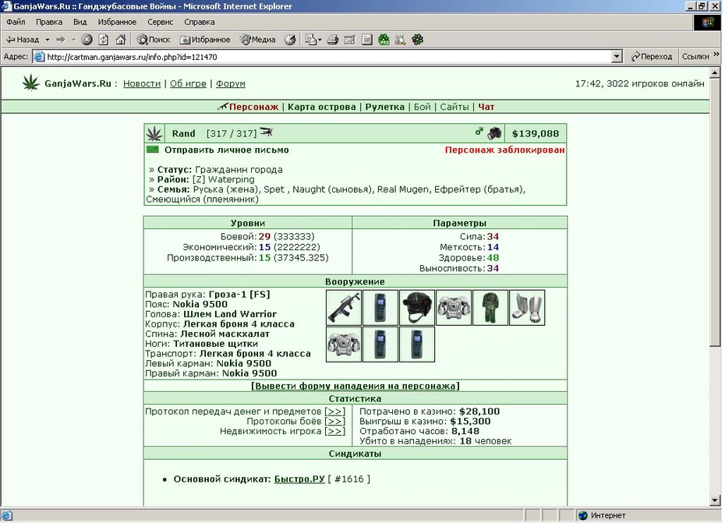Go to Home page icon
The height and width of the screenshot is (523, 725).
coord(120,40)
